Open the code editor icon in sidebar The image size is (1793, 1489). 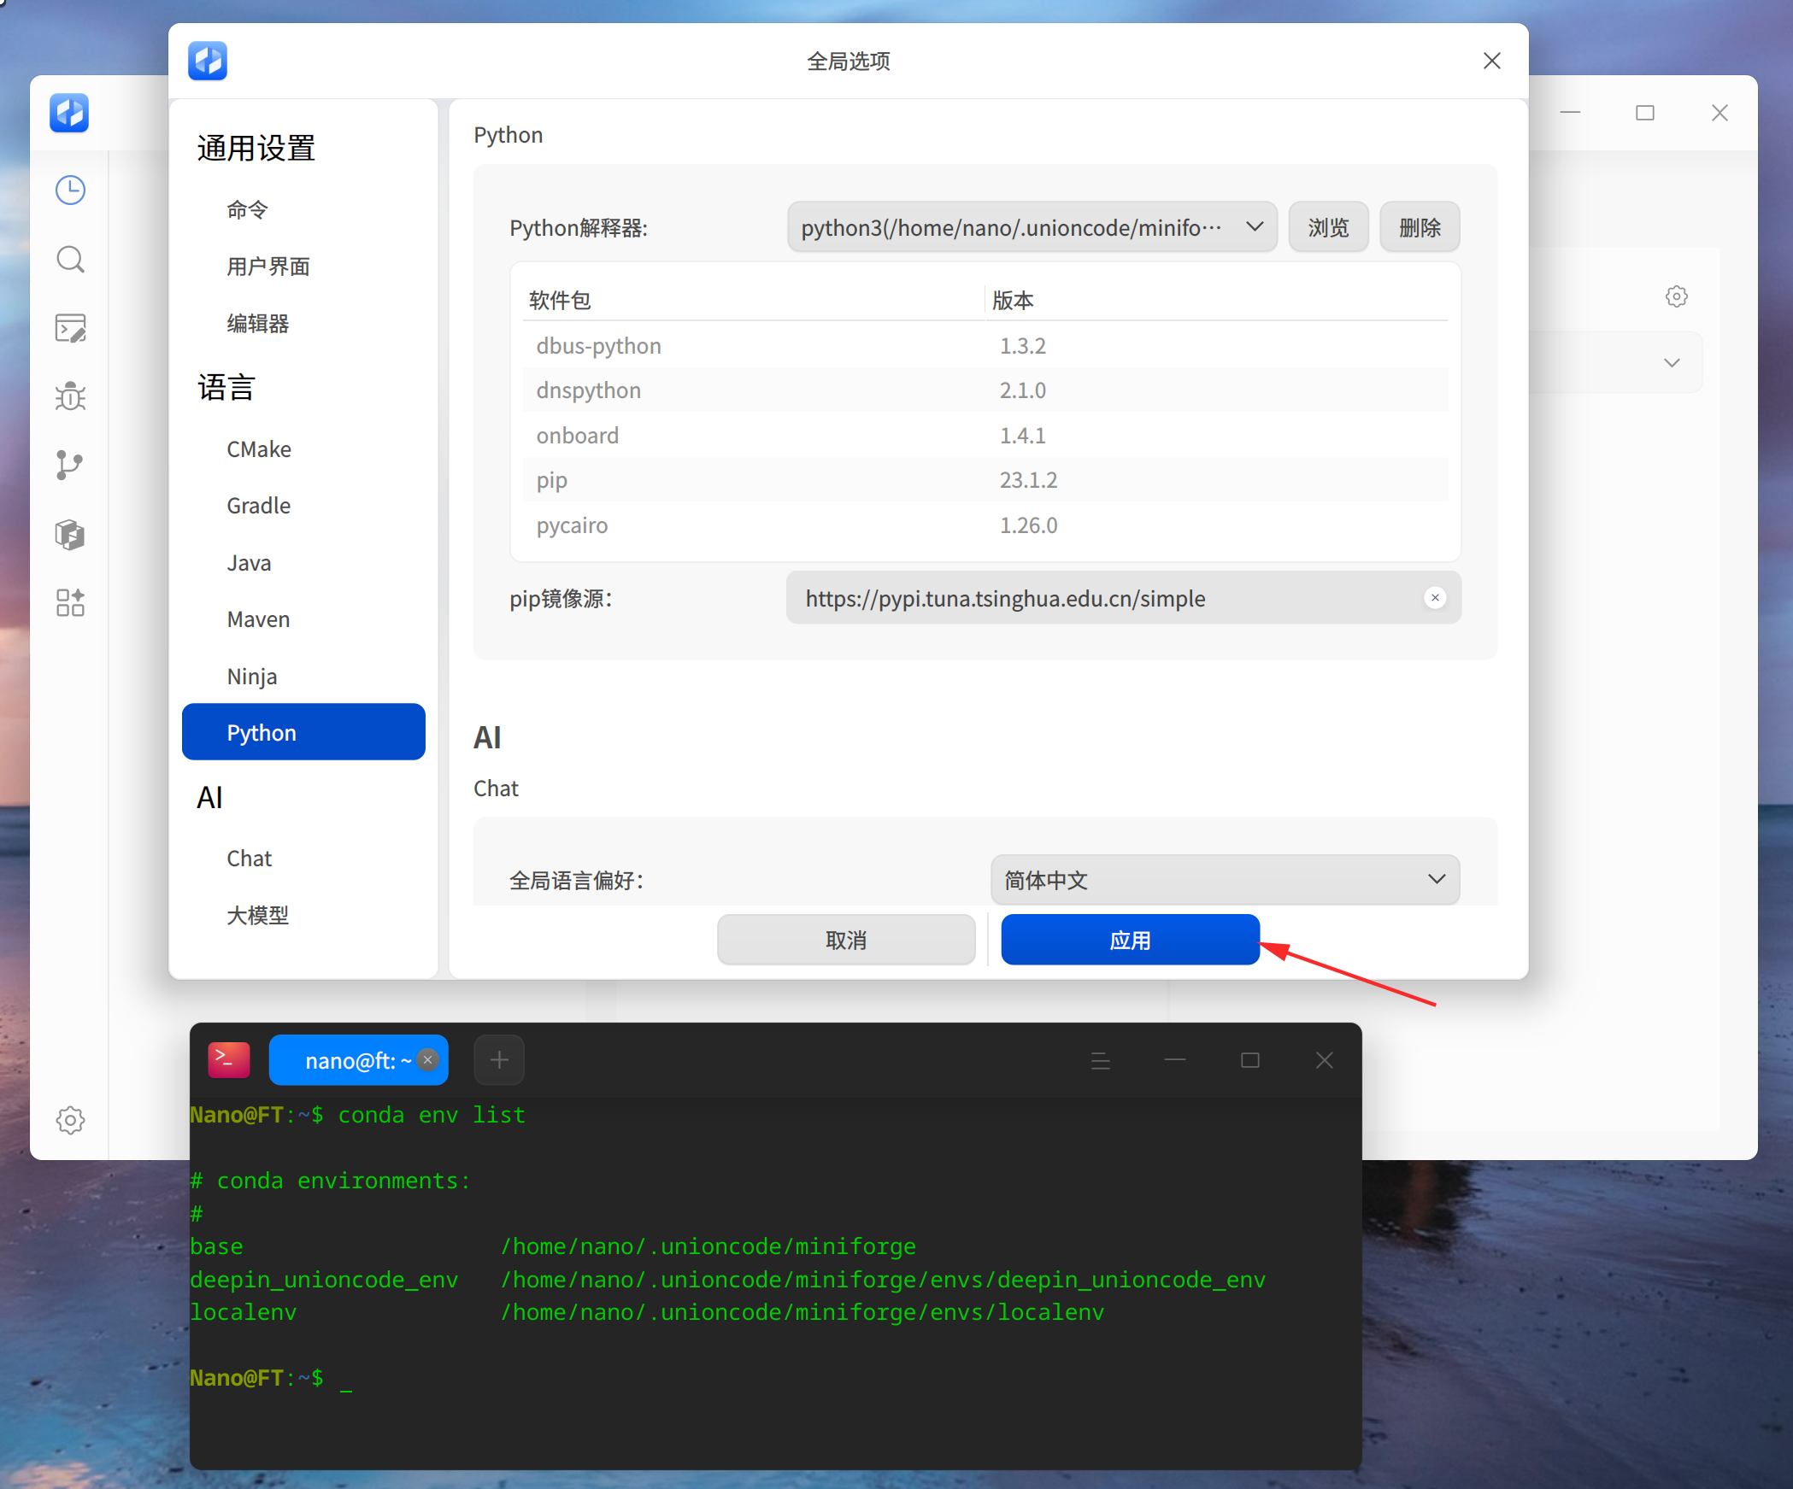(x=70, y=328)
